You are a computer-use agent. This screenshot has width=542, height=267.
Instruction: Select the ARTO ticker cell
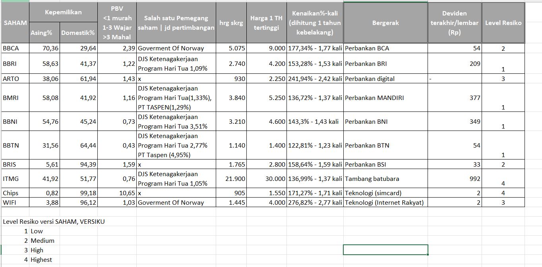(15, 79)
